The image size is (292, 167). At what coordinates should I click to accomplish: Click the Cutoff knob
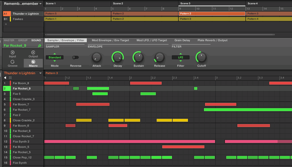coord(202,57)
